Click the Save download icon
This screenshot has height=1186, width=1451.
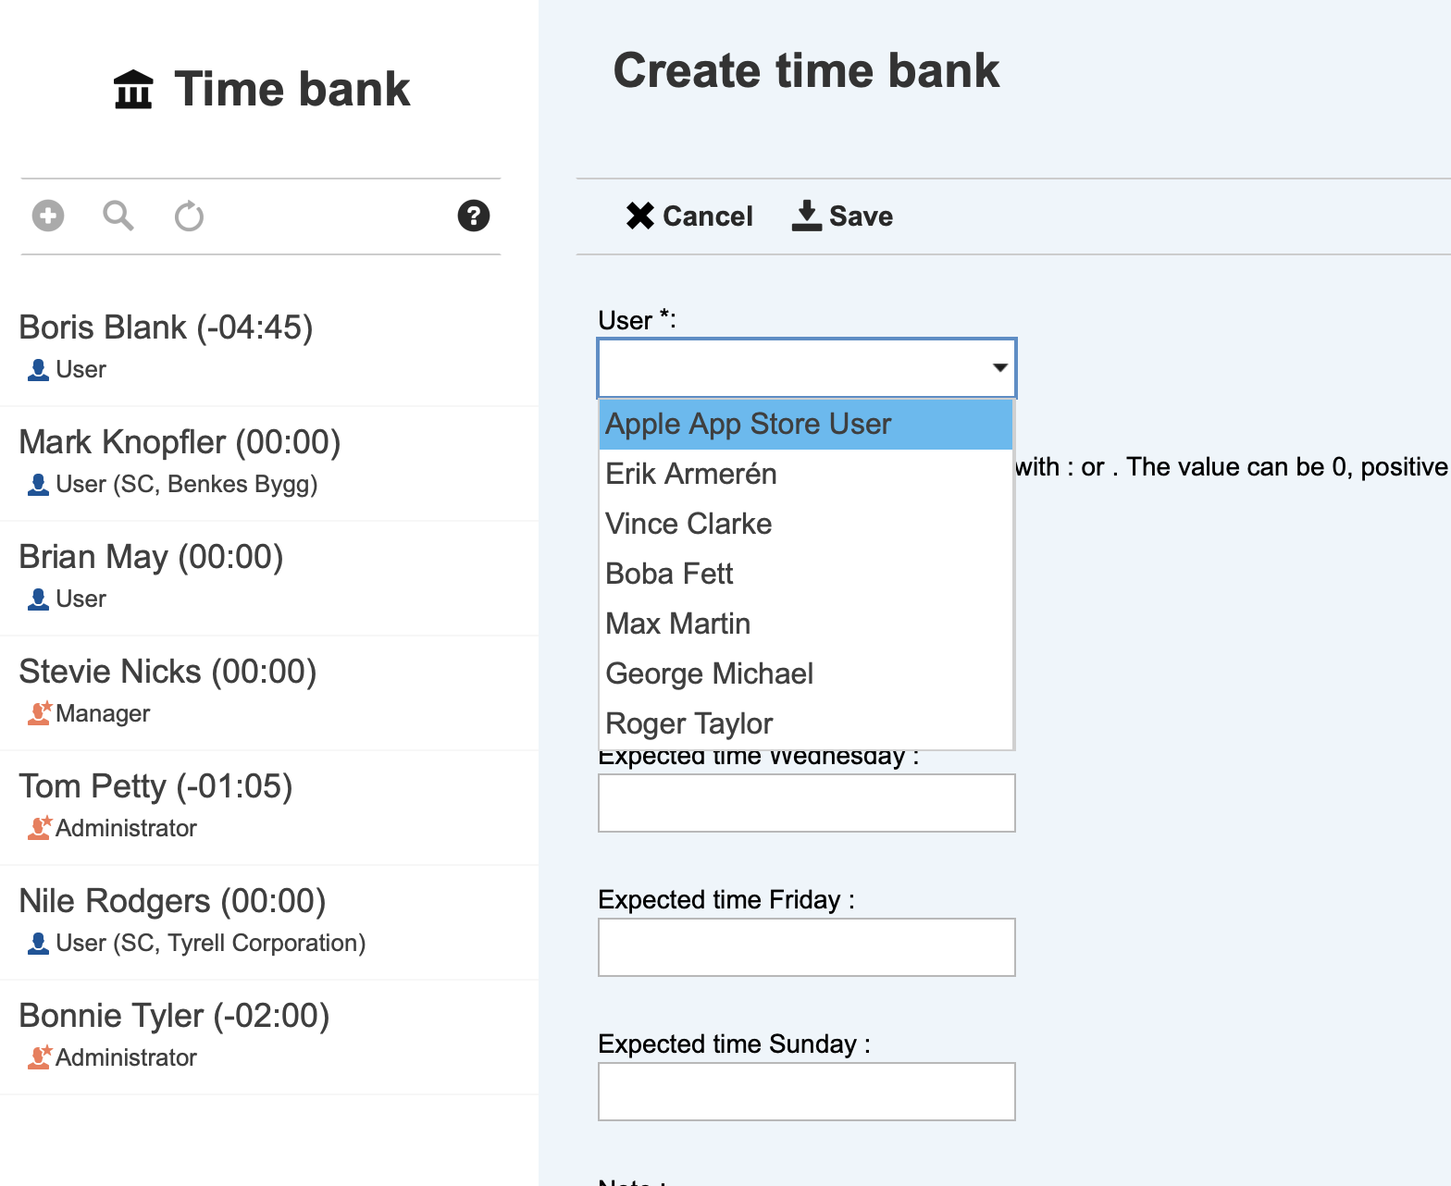[807, 216]
